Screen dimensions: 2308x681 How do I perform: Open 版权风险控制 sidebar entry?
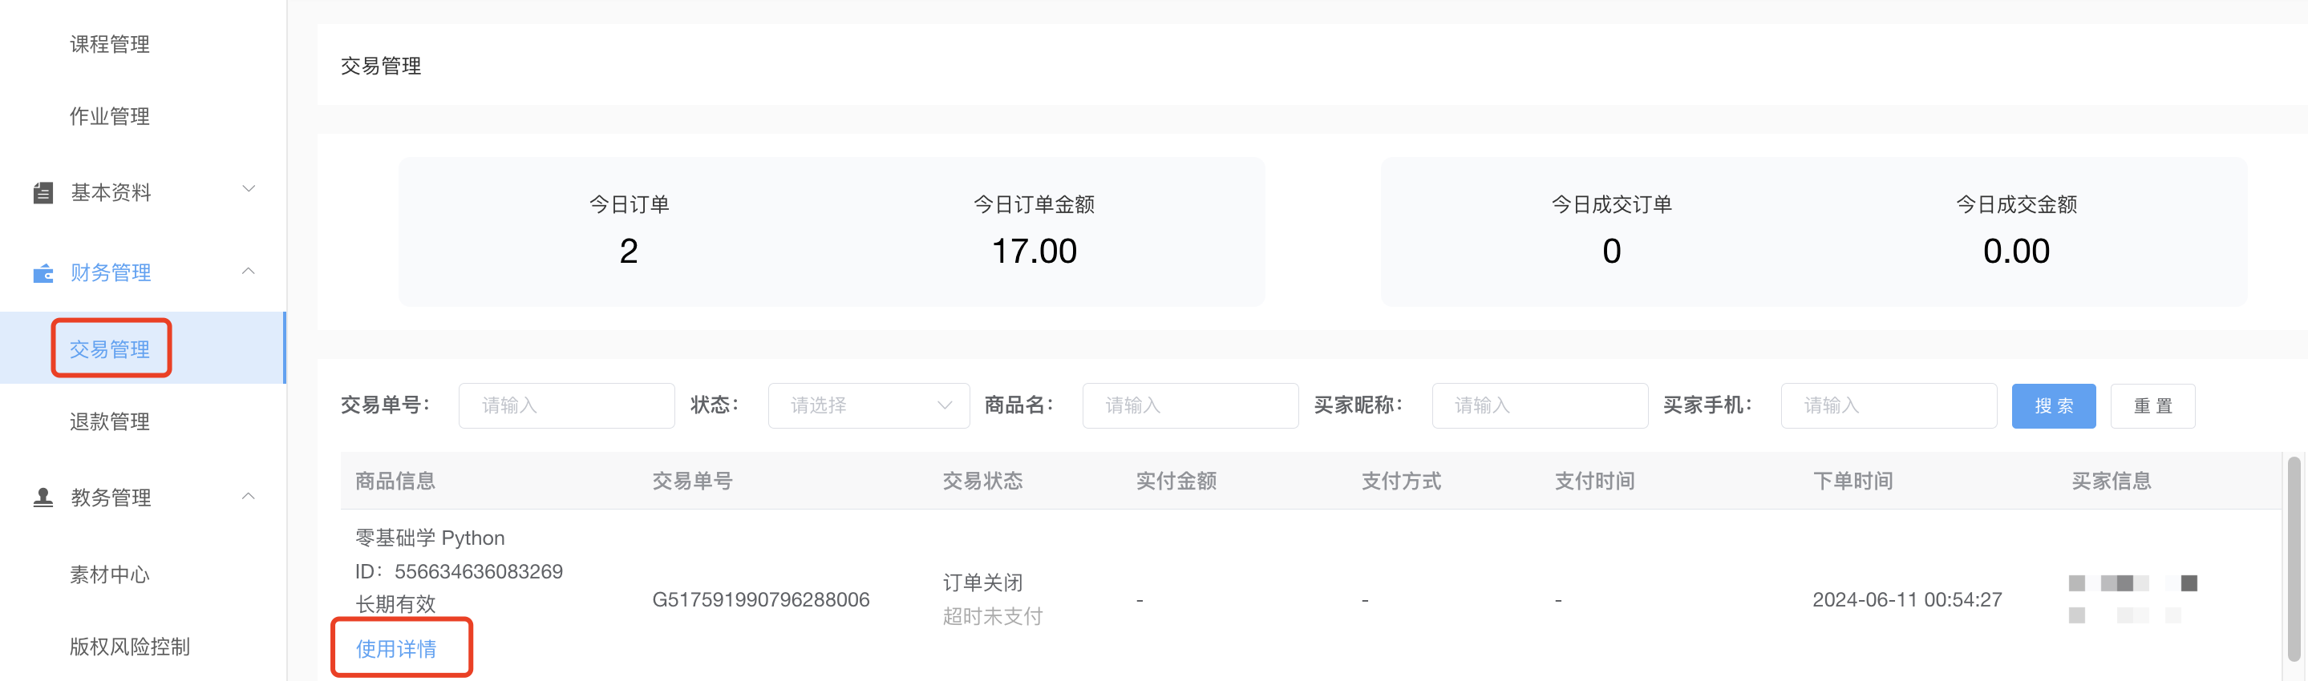click(x=130, y=647)
